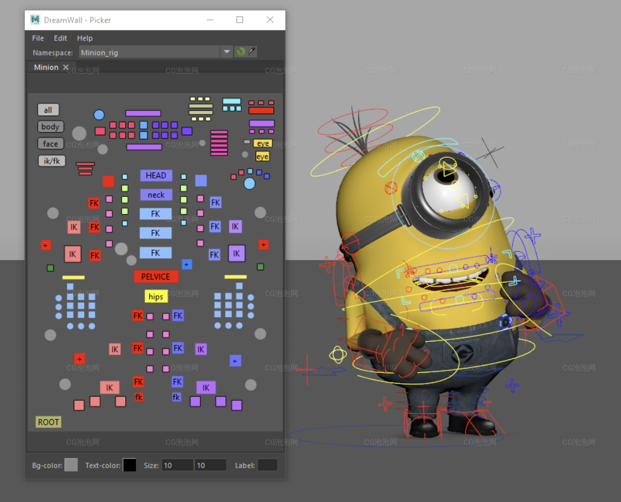
Task: Click the 'face' picker button
Action: click(x=50, y=144)
